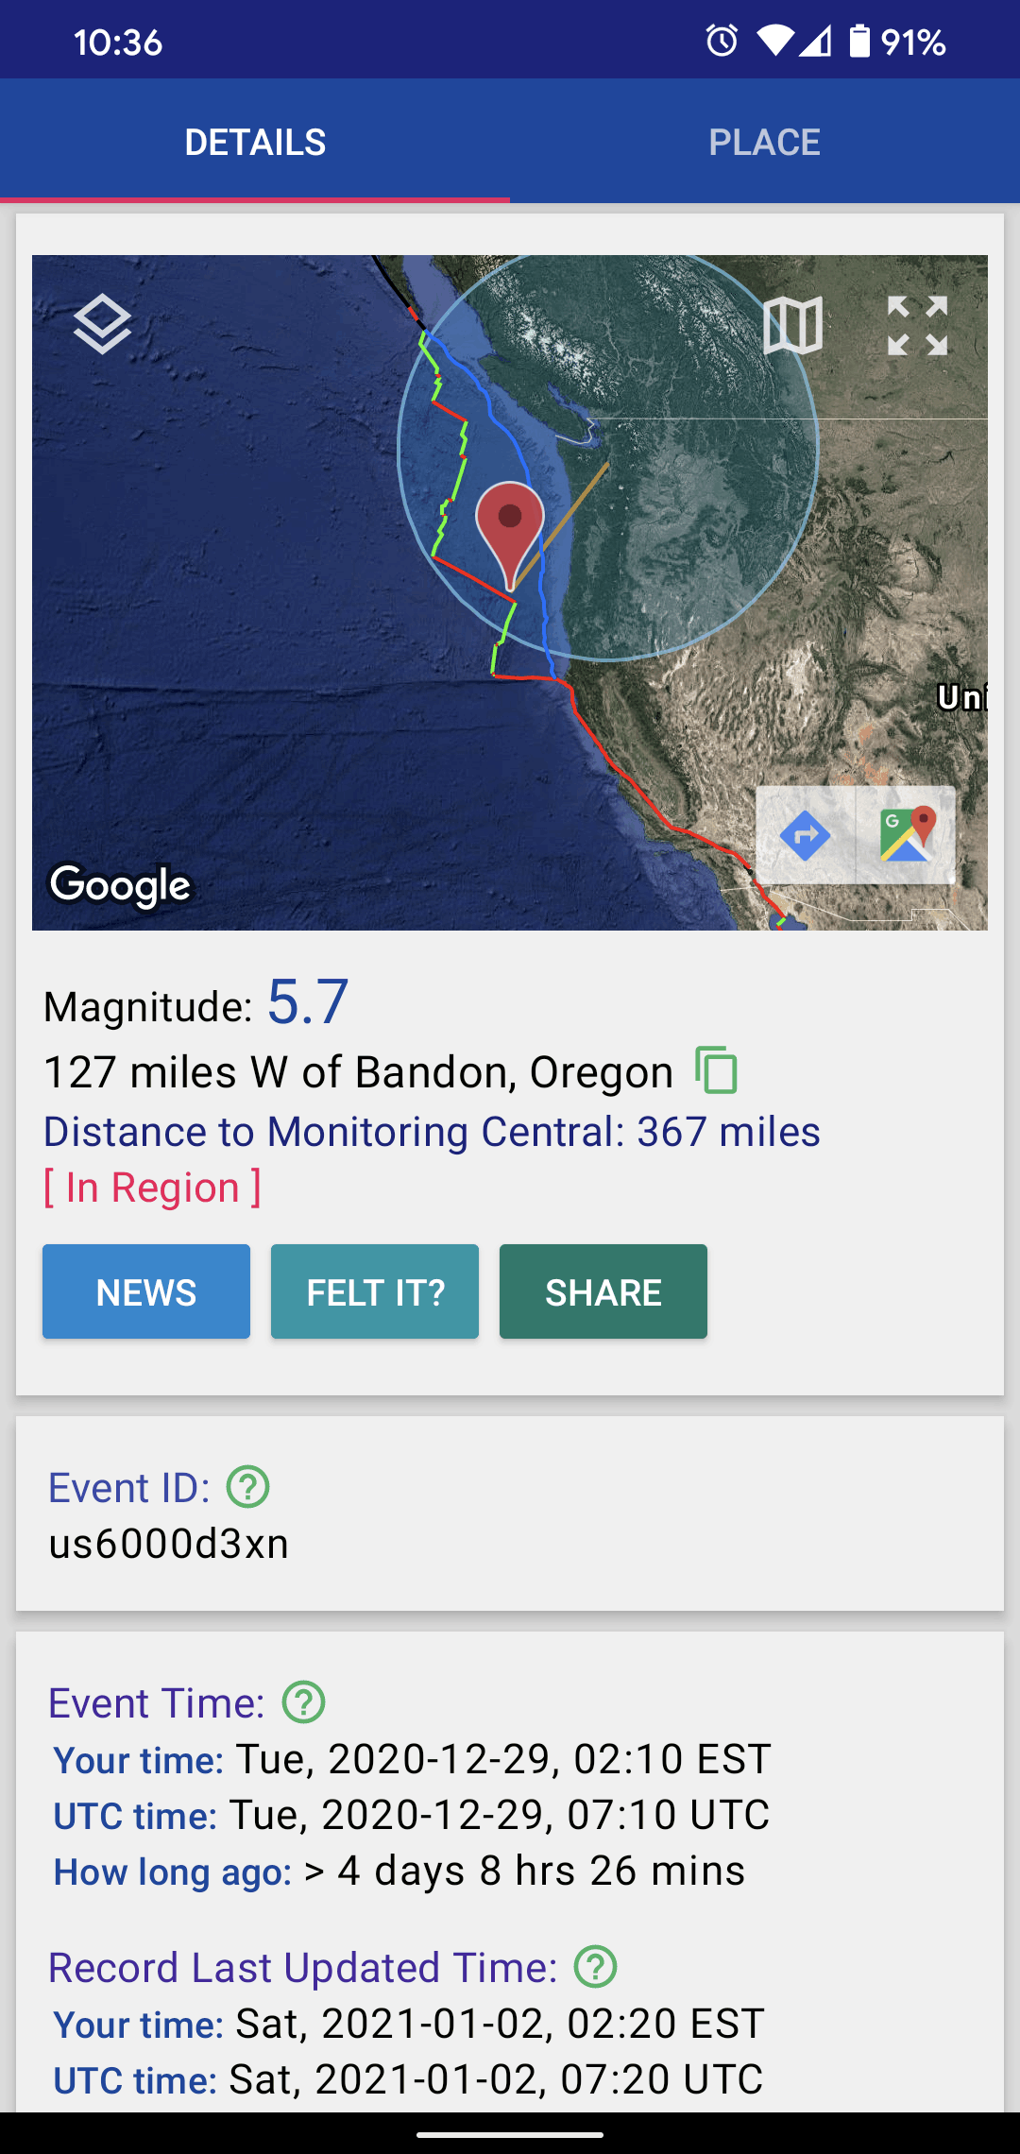Expand the map to fullscreen
This screenshot has width=1020, height=2154.
pyautogui.click(x=917, y=326)
